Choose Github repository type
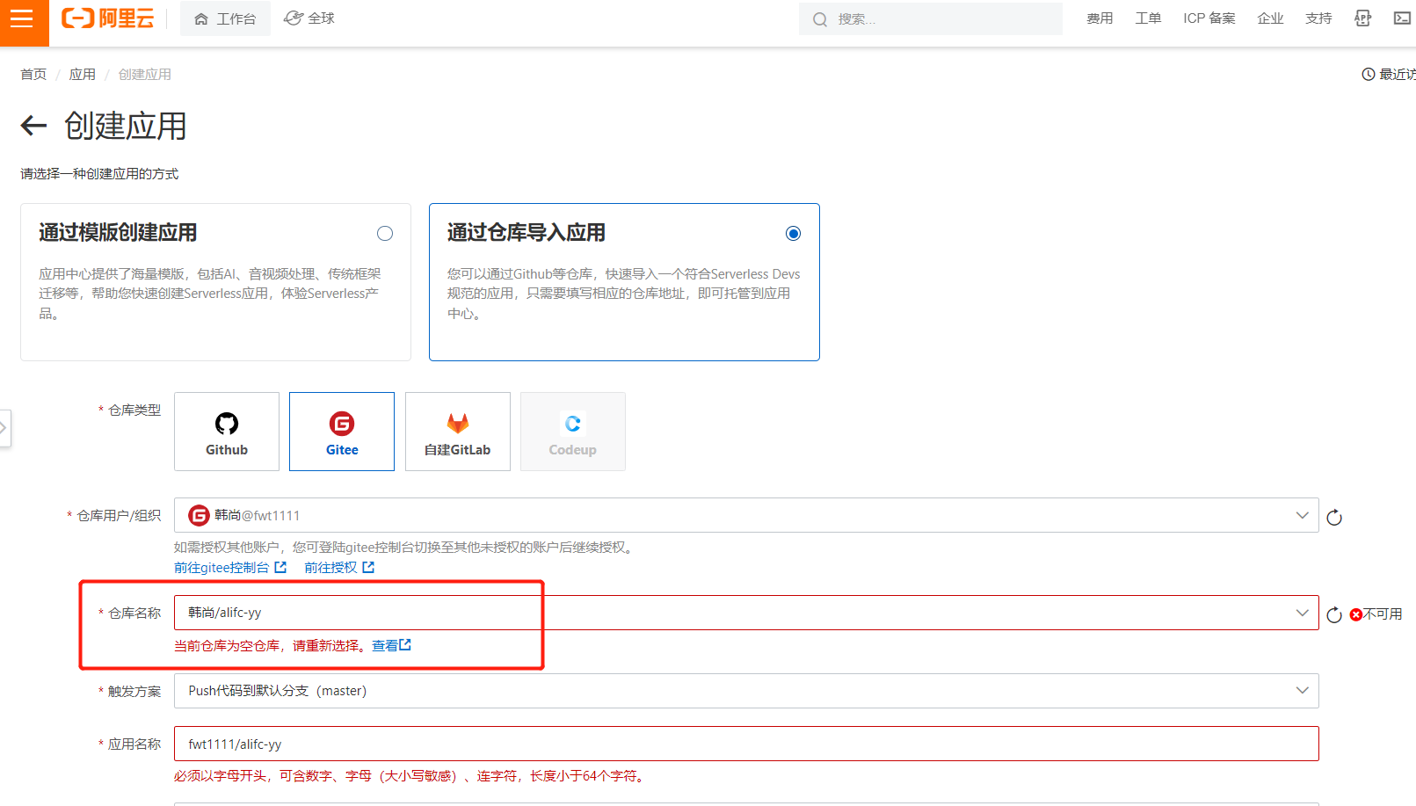 [x=227, y=432]
